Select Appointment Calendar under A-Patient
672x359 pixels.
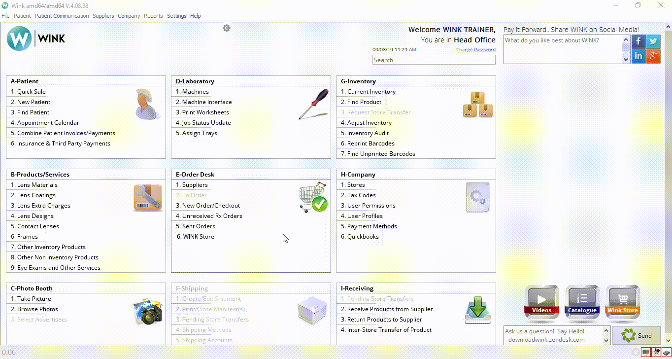click(x=48, y=123)
